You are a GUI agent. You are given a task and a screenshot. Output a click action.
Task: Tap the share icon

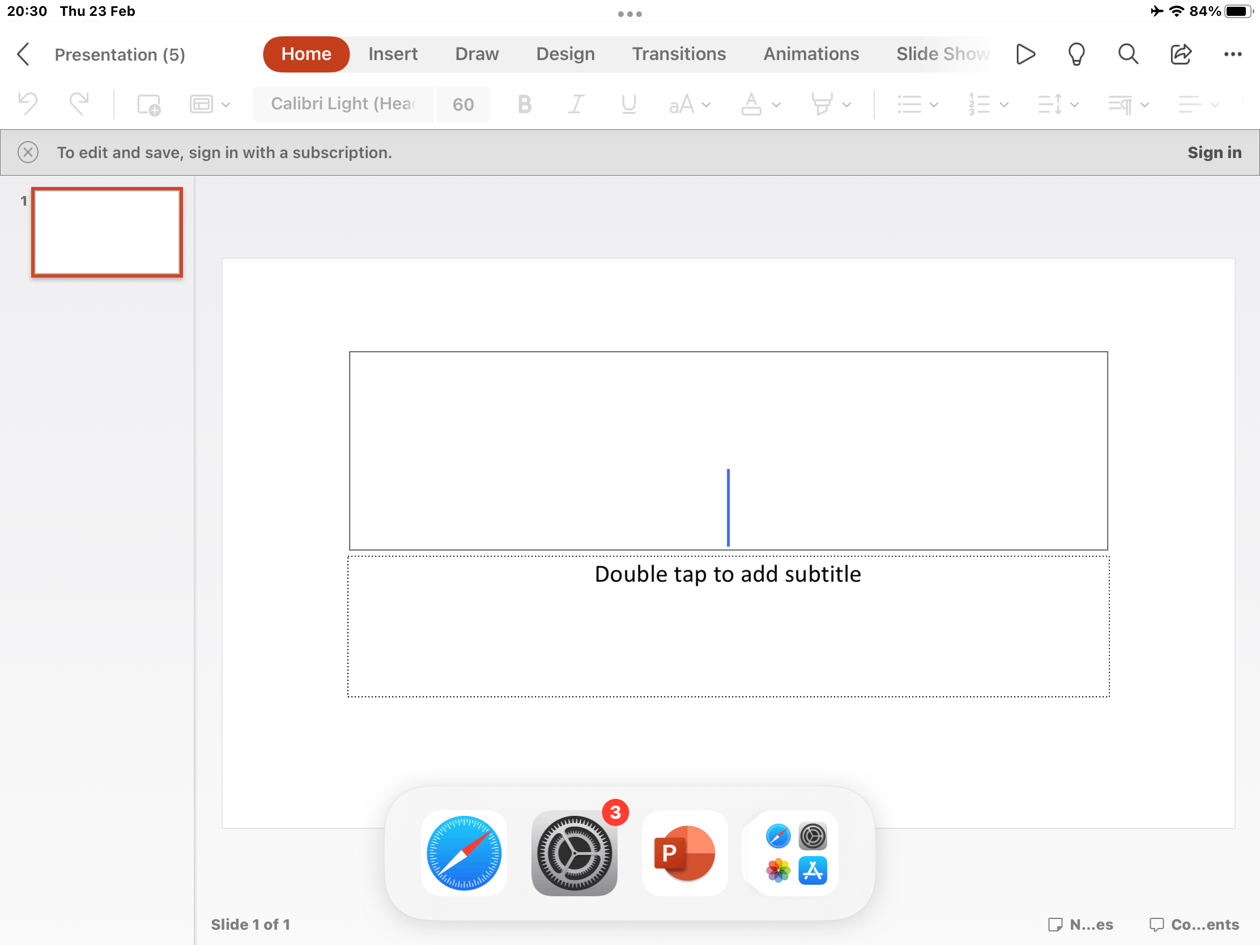tap(1180, 54)
